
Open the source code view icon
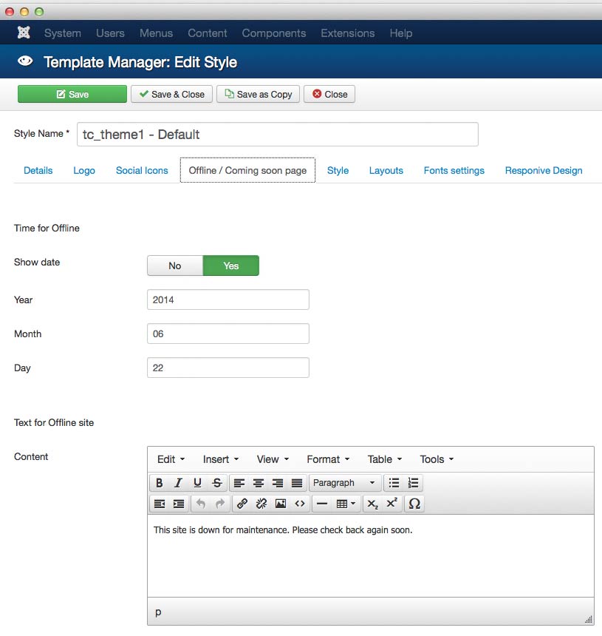300,504
